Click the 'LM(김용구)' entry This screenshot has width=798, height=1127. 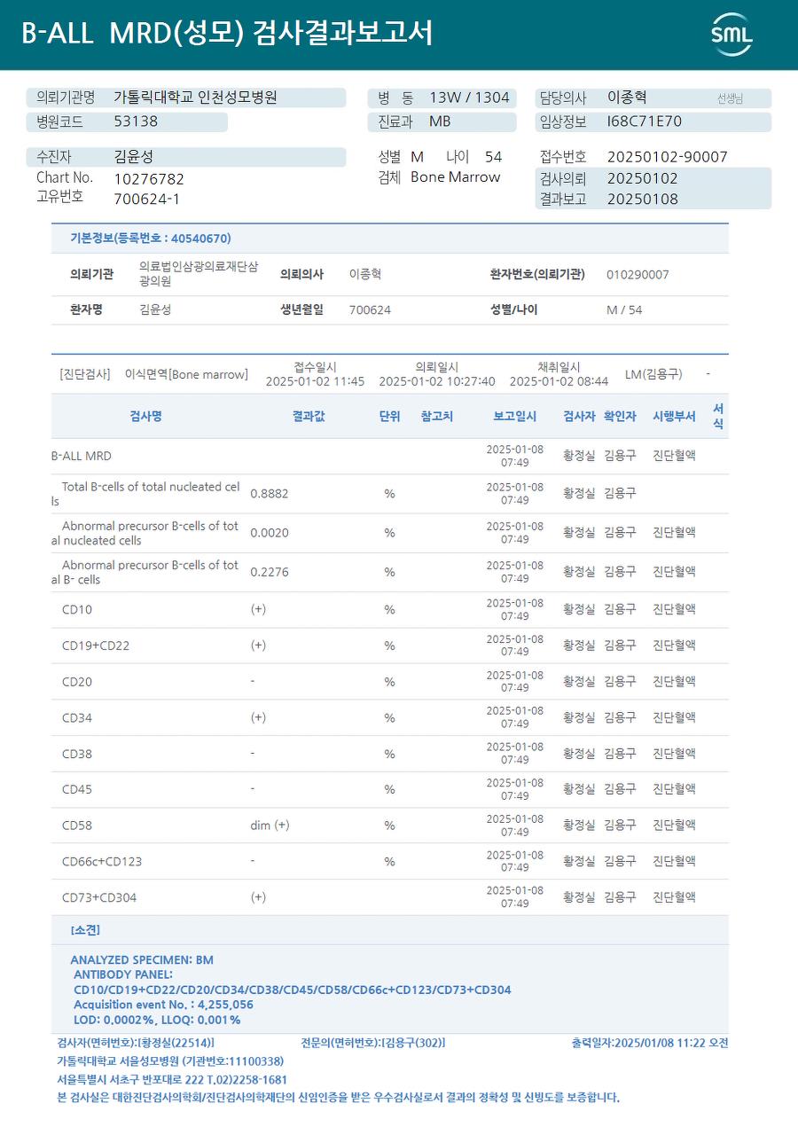pos(653,375)
